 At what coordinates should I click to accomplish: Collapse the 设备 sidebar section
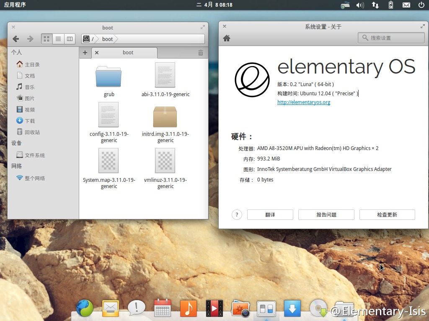click(x=16, y=143)
